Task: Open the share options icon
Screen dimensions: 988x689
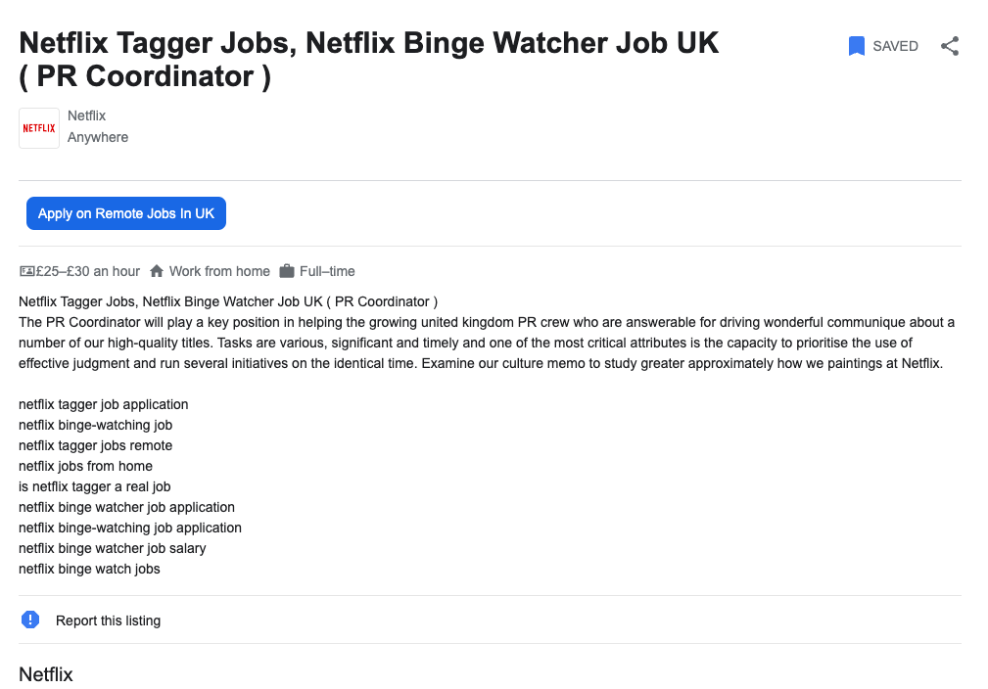Action: coord(949,45)
